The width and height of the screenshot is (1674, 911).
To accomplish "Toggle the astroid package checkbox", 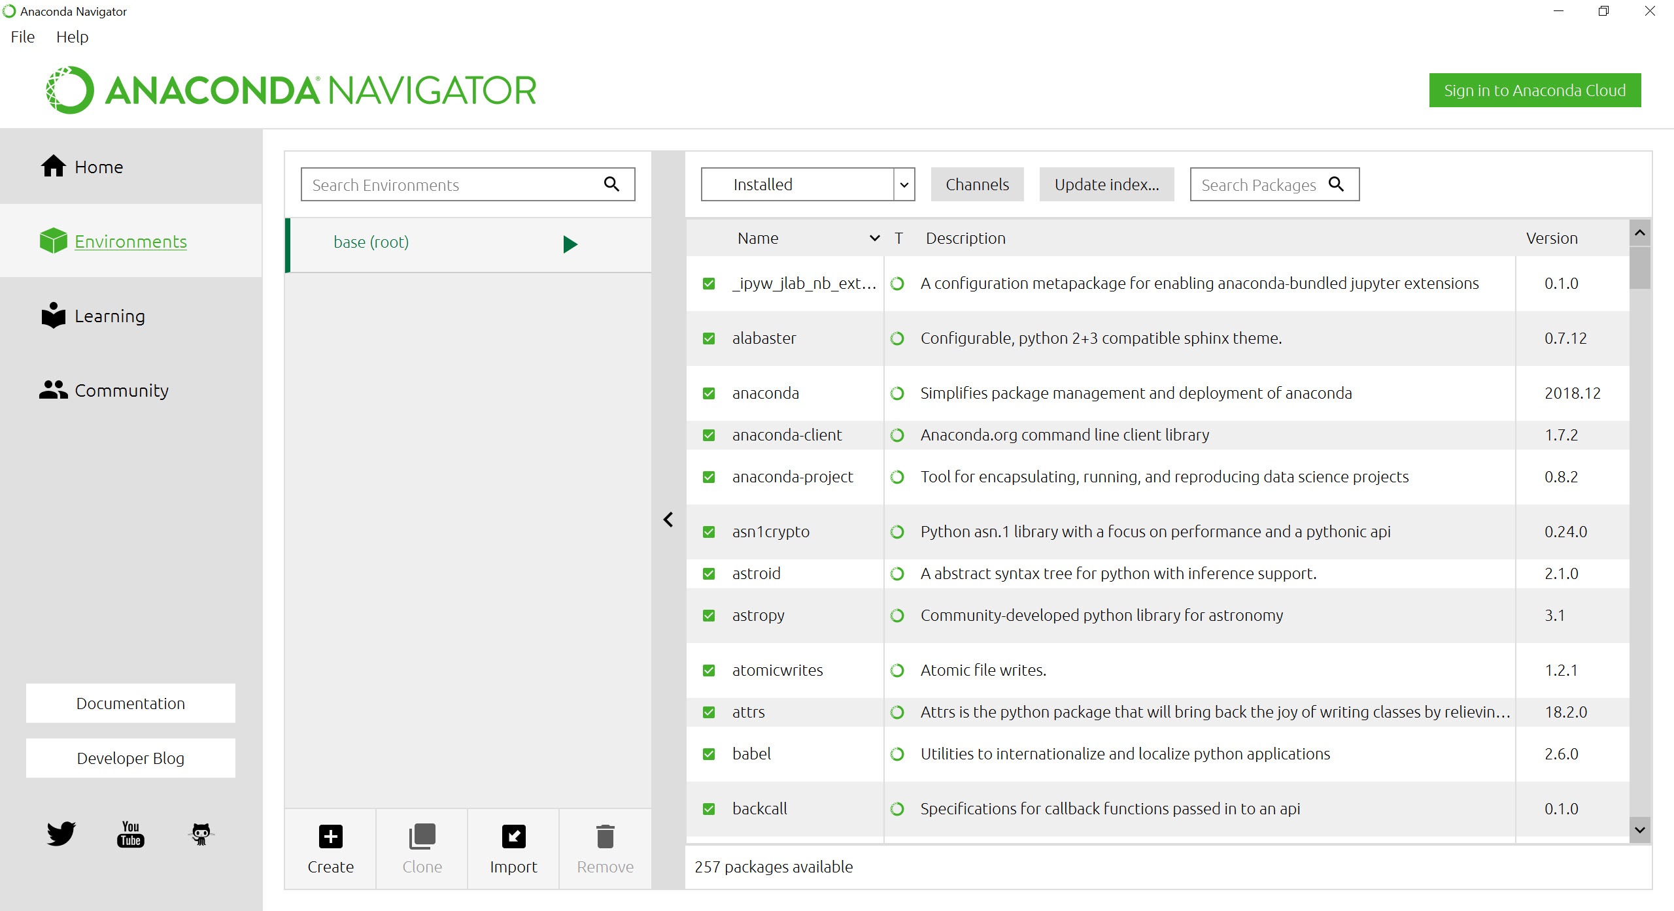I will tap(709, 574).
